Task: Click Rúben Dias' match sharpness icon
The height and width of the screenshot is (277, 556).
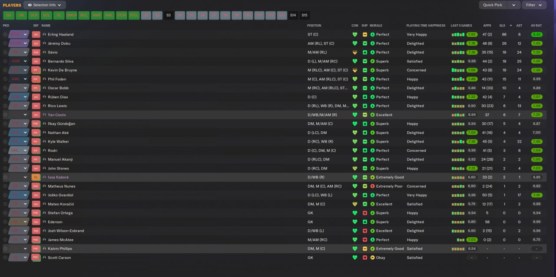Action: pos(365,97)
